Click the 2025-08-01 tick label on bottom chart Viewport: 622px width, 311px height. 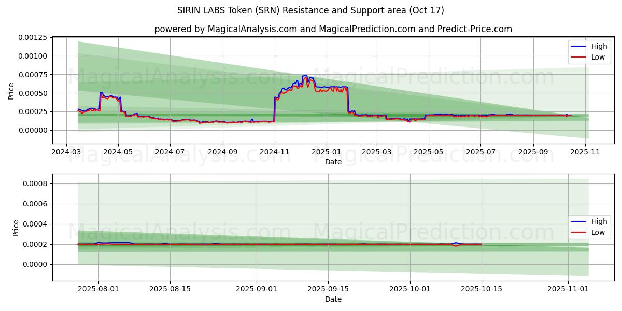[99, 289]
